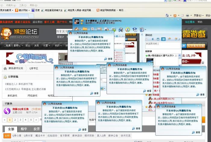The image size is (211, 142).
Task: Click the purple icon next to 绝版QQ秀互换
Action: pos(7,111)
